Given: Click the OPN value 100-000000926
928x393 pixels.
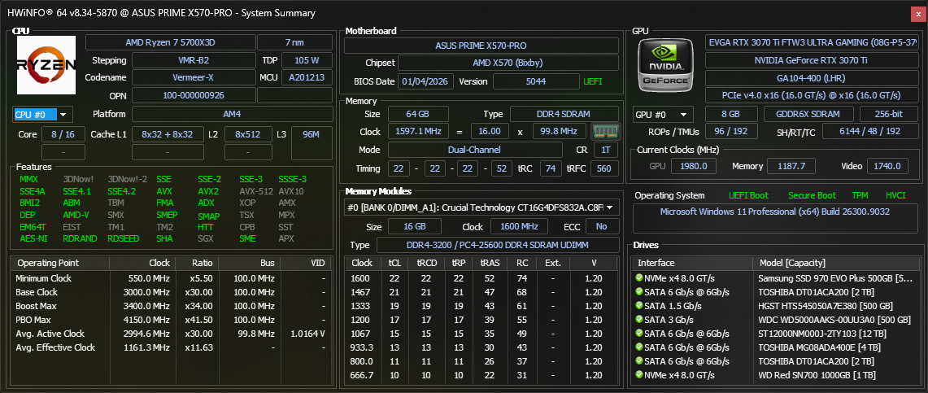Looking at the screenshot, I should point(193,95).
